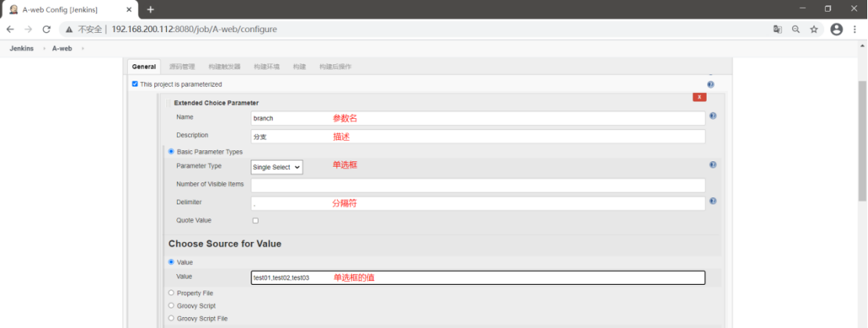Click the Extended Choice Parameter title

pyautogui.click(x=216, y=103)
